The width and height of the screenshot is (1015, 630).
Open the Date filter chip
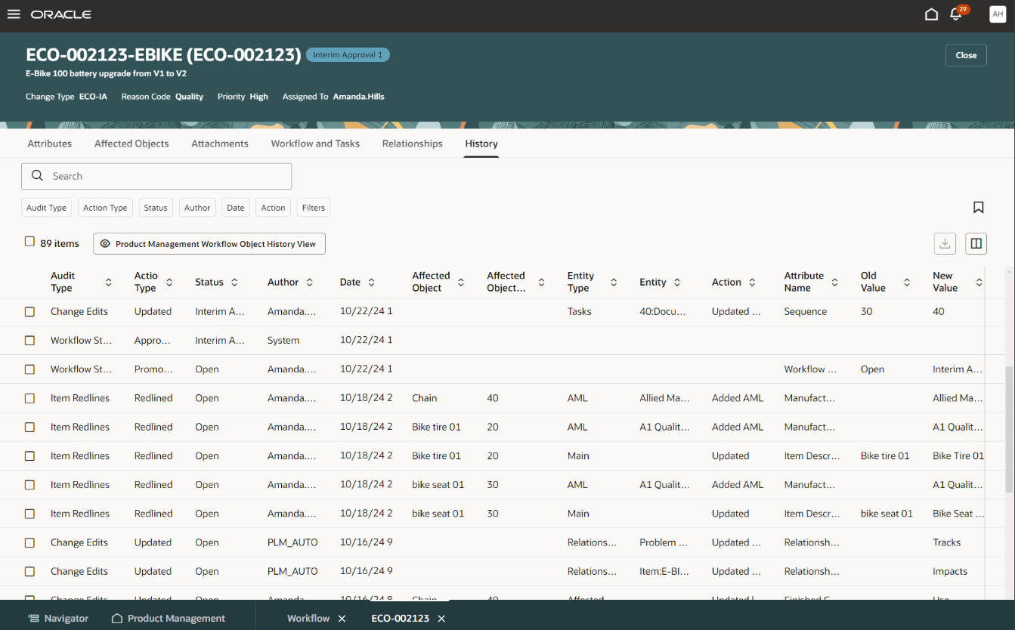tap(236, 208)
